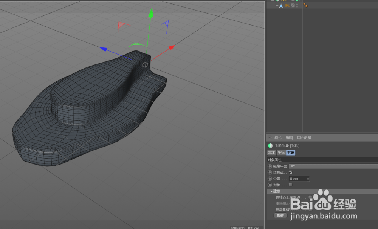Click the green plane-constraint corner handle
Screen dimensions: 378x229
[137, 45]
